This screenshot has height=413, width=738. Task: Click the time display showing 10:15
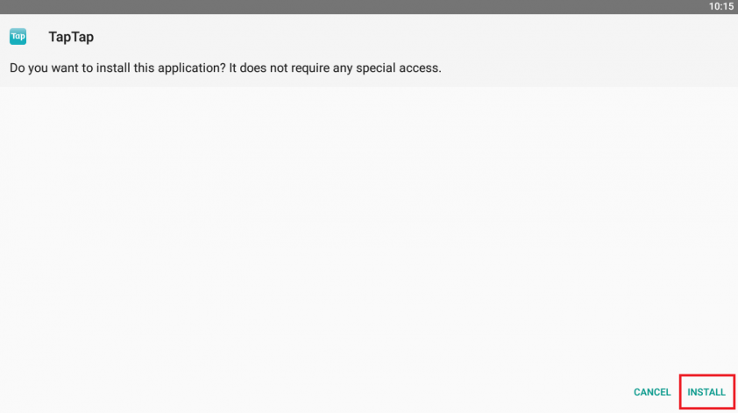[x=721, y=7]
